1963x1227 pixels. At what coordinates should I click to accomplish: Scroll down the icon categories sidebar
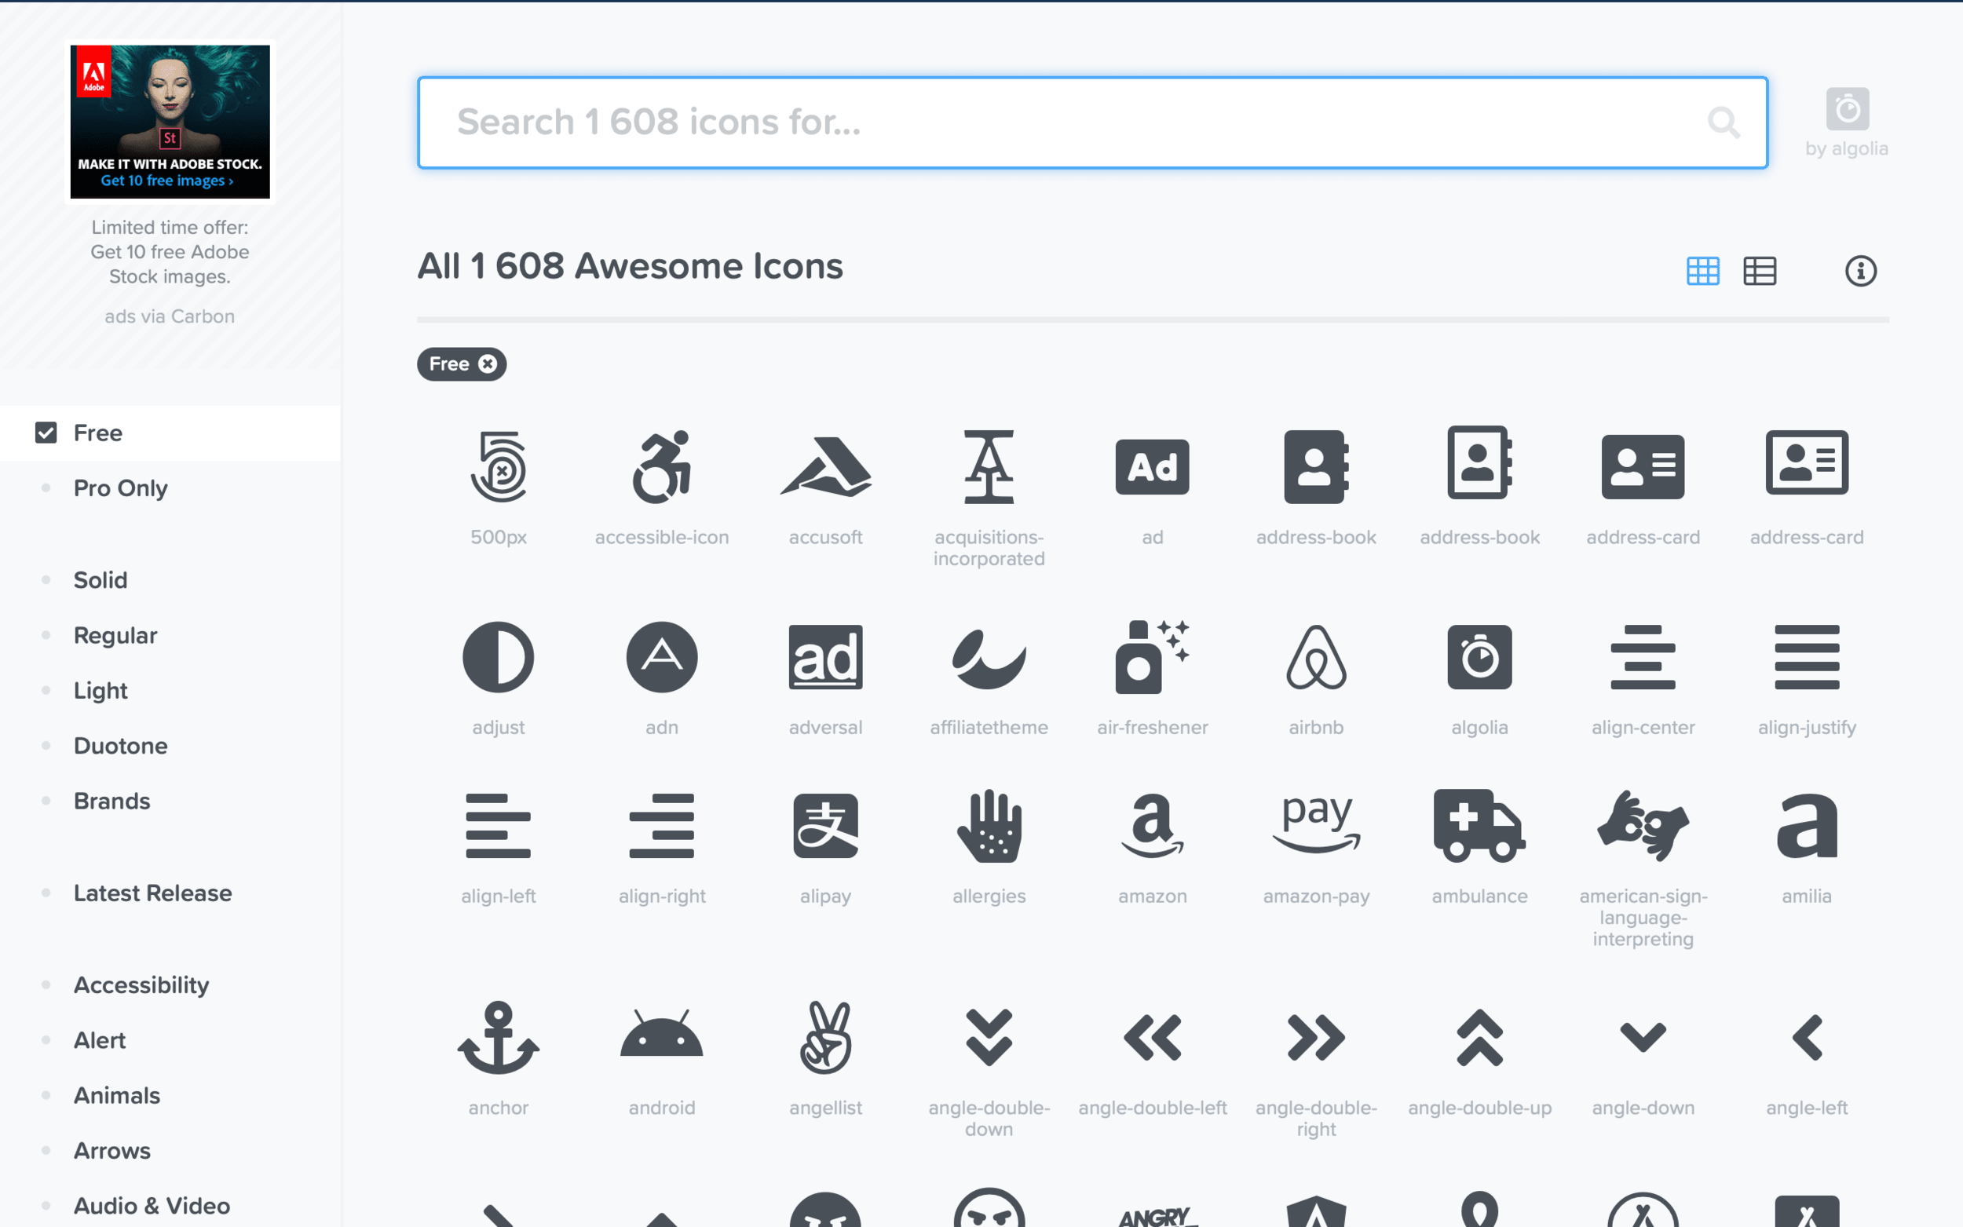(170, 1204)
